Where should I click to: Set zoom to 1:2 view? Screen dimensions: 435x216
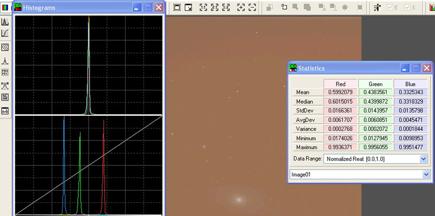(x=226, y=8)
